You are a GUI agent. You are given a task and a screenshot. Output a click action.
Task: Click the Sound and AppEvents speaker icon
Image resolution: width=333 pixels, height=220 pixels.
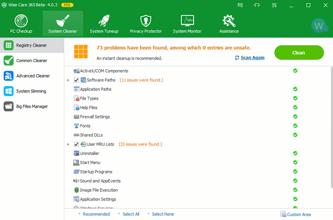[76, 181]
